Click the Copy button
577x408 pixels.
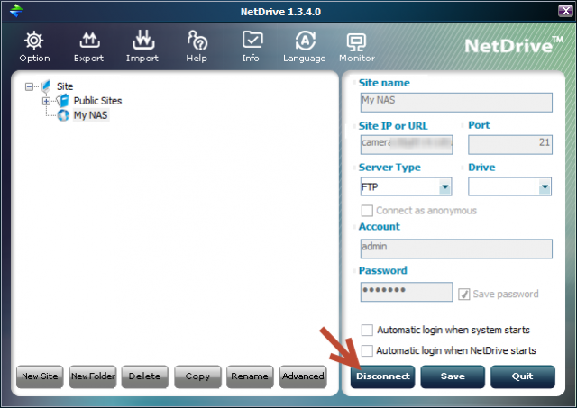(197, 376)
